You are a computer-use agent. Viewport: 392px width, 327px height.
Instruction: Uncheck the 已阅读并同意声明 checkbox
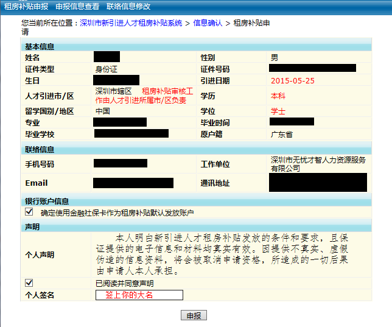click(29, 283)
